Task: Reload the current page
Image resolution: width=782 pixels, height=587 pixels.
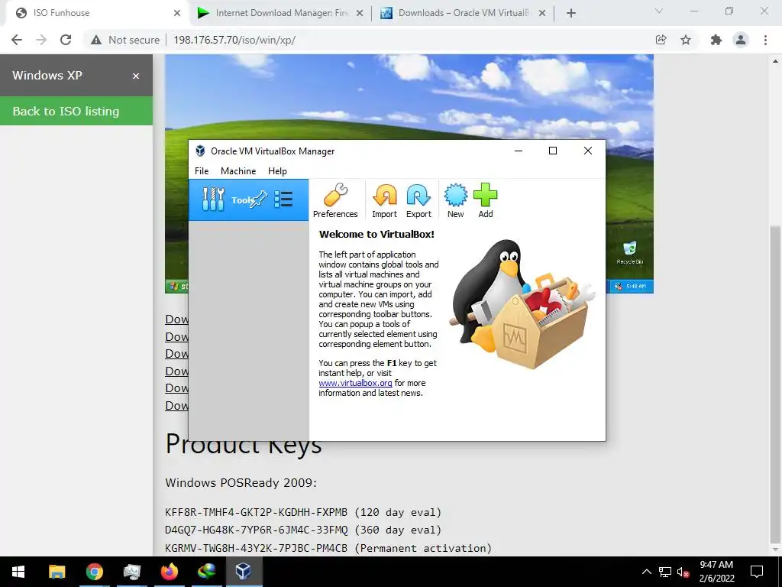Action: 66,40
